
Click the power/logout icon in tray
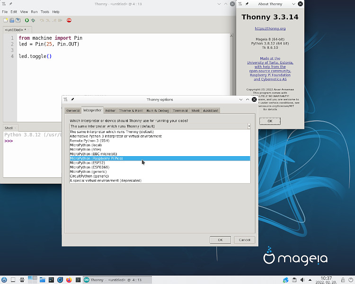click(x=351, y=280)
